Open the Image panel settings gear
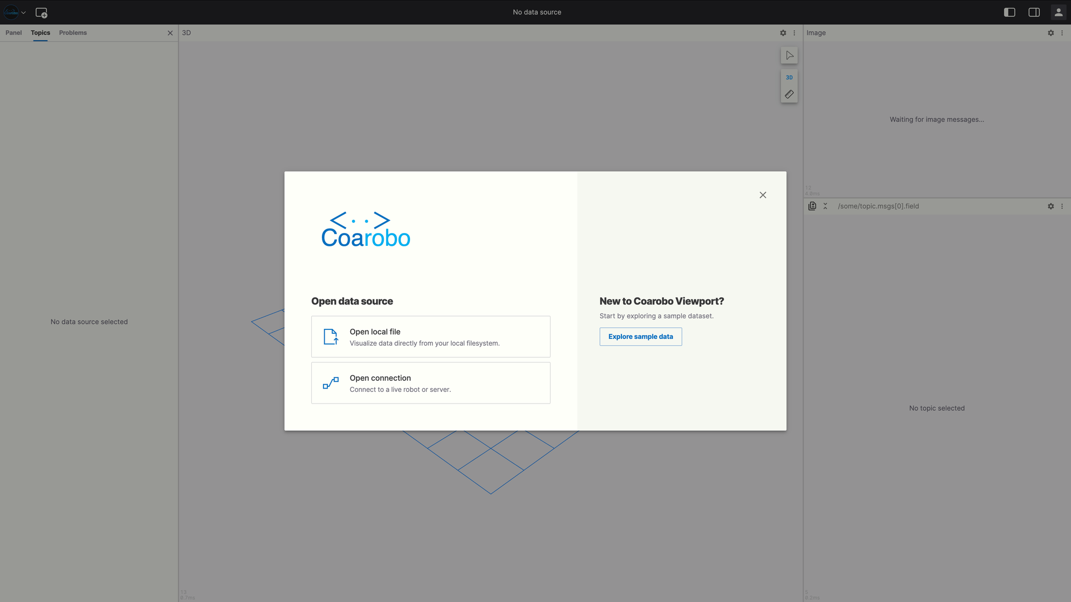The width and height of the screenshot is (1071, 602). tap(1050, 33)
